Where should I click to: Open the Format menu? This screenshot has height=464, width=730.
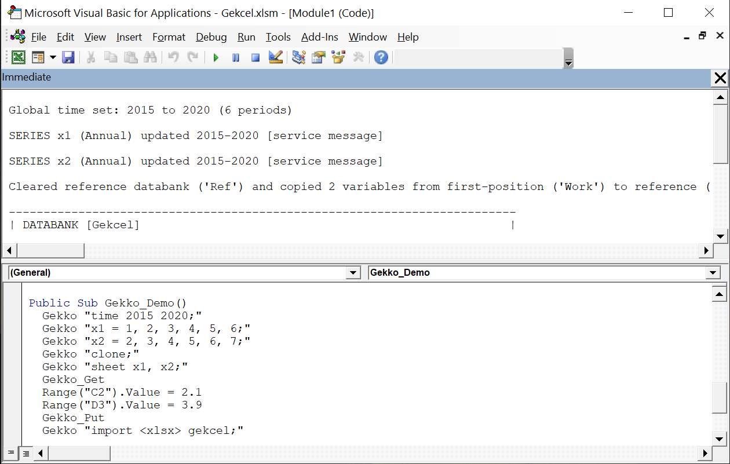[x=169, y=37]
